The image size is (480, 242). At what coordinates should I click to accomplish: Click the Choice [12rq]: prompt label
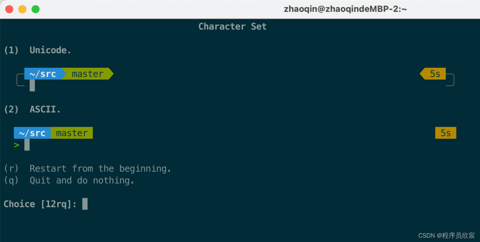[x=40, y=204]
